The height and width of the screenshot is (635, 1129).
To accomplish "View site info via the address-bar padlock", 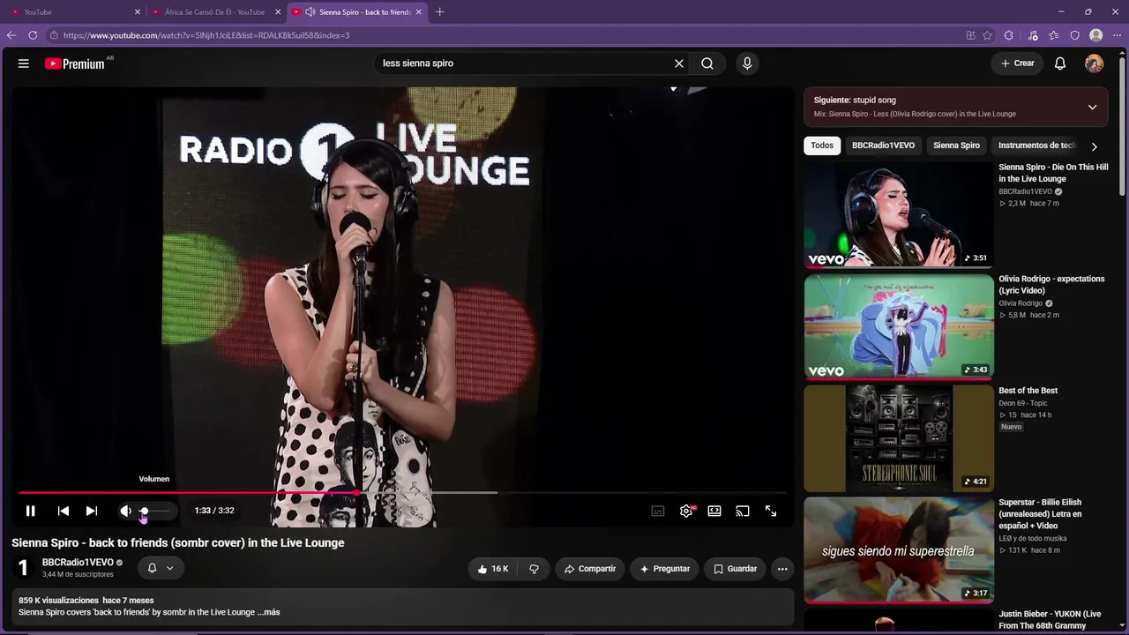I will click(x=54, y=35).
